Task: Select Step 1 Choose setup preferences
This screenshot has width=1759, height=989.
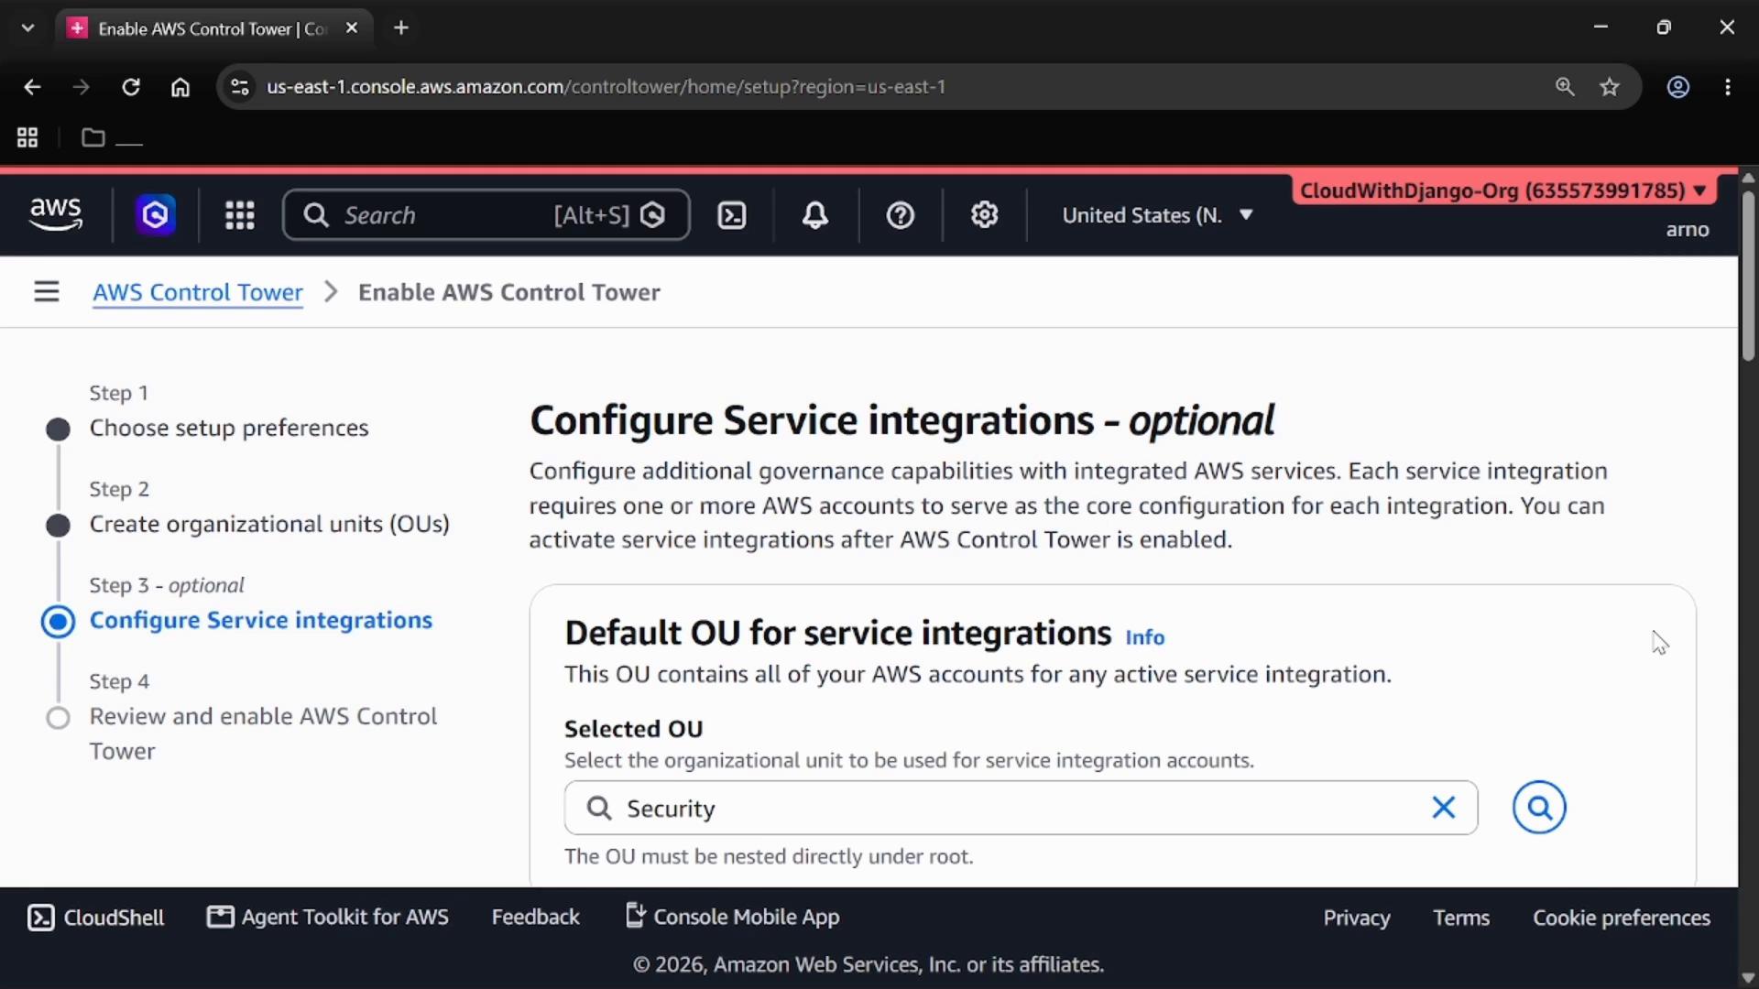Action: point(229,429)
